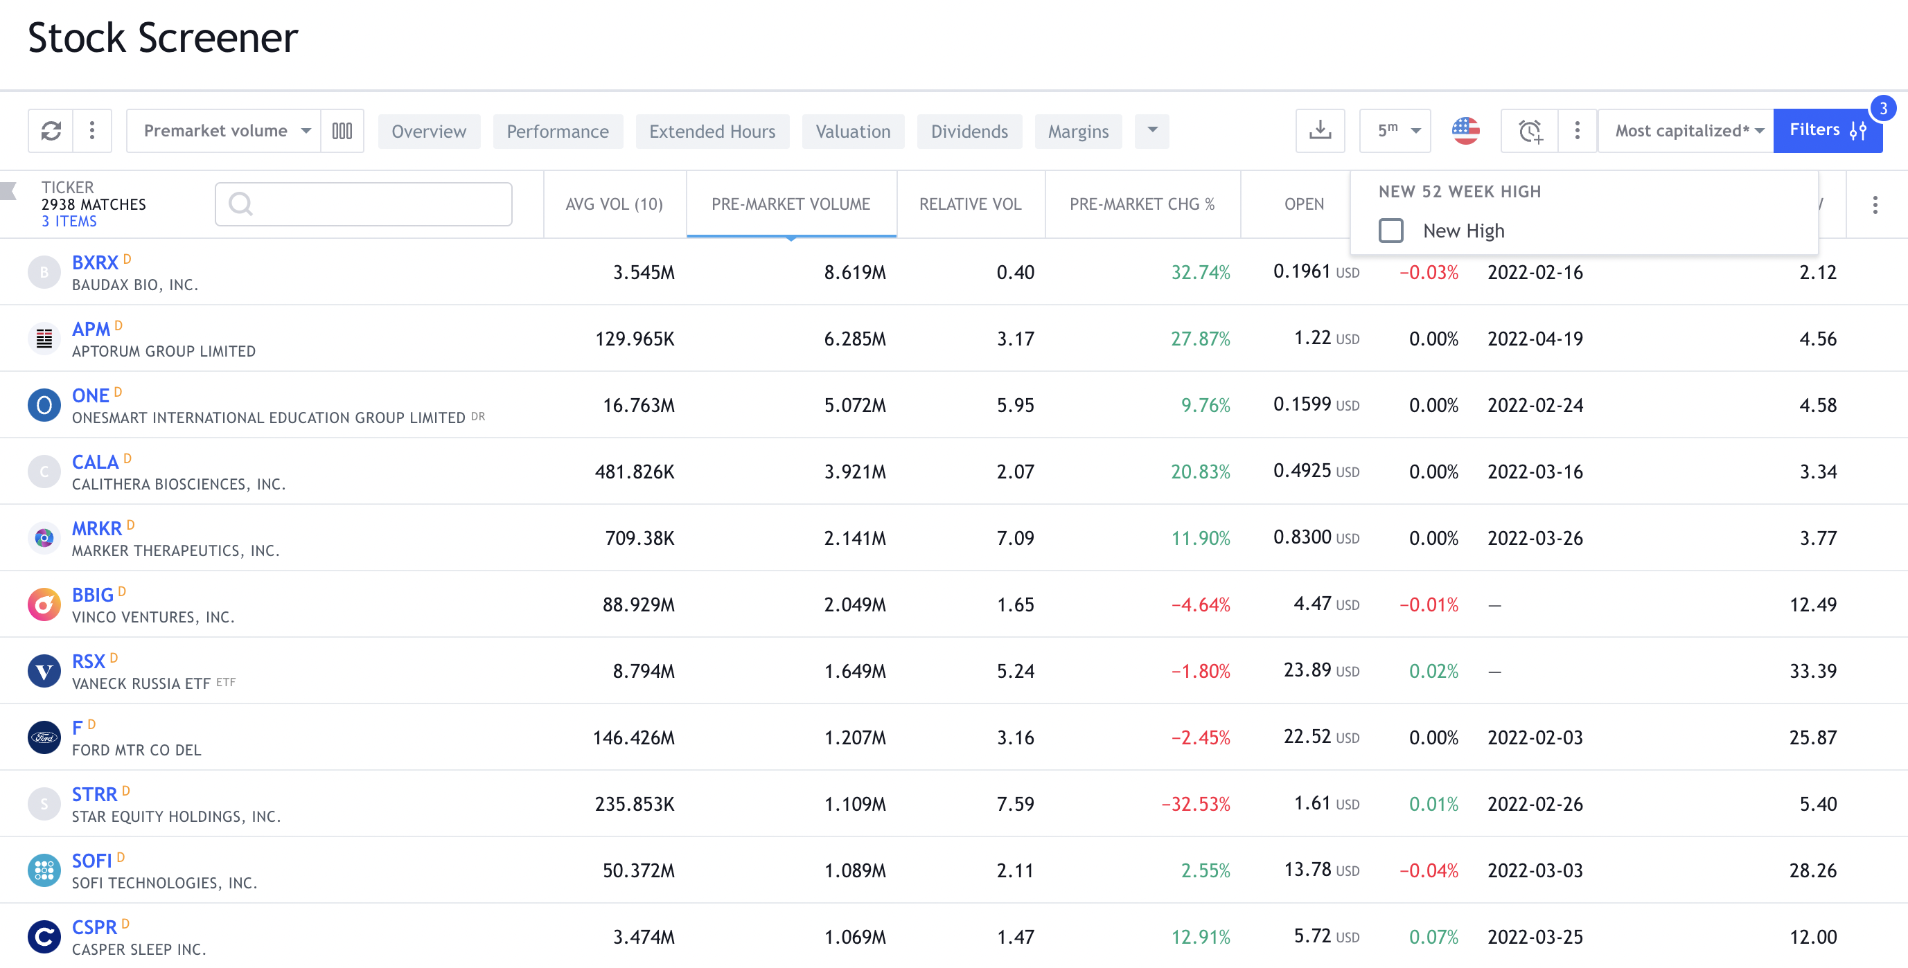Expand the Premarket volume dropdown

click(x=224, y=131)
